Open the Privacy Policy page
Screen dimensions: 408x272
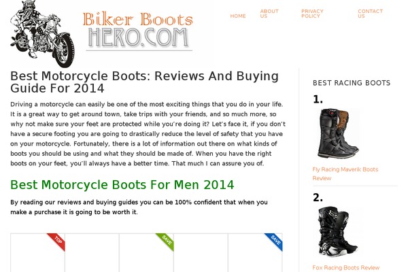312,14
